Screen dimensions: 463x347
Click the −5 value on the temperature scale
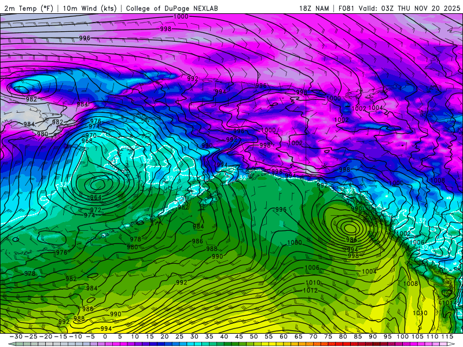point(90,337)
